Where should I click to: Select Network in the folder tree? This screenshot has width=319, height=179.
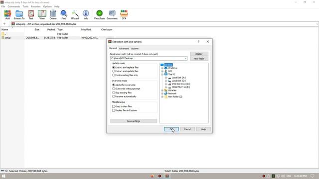coord(172,93)
